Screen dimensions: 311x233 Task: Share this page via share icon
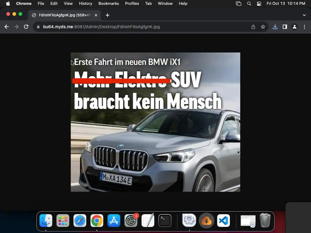253,27
